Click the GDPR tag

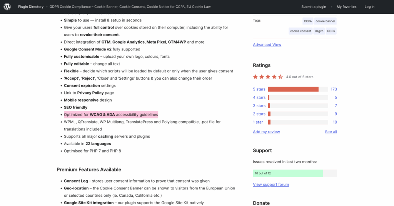[x=331, y=31]
